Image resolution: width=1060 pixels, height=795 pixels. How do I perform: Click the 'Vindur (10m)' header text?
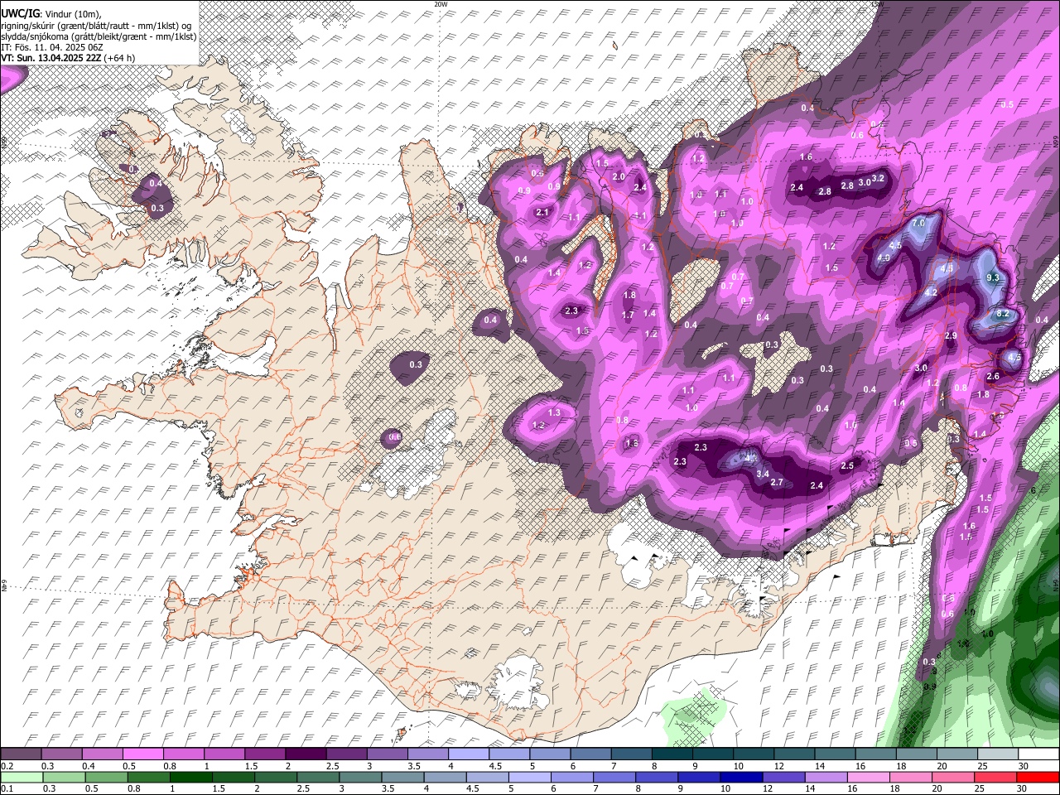pos(73,13)
